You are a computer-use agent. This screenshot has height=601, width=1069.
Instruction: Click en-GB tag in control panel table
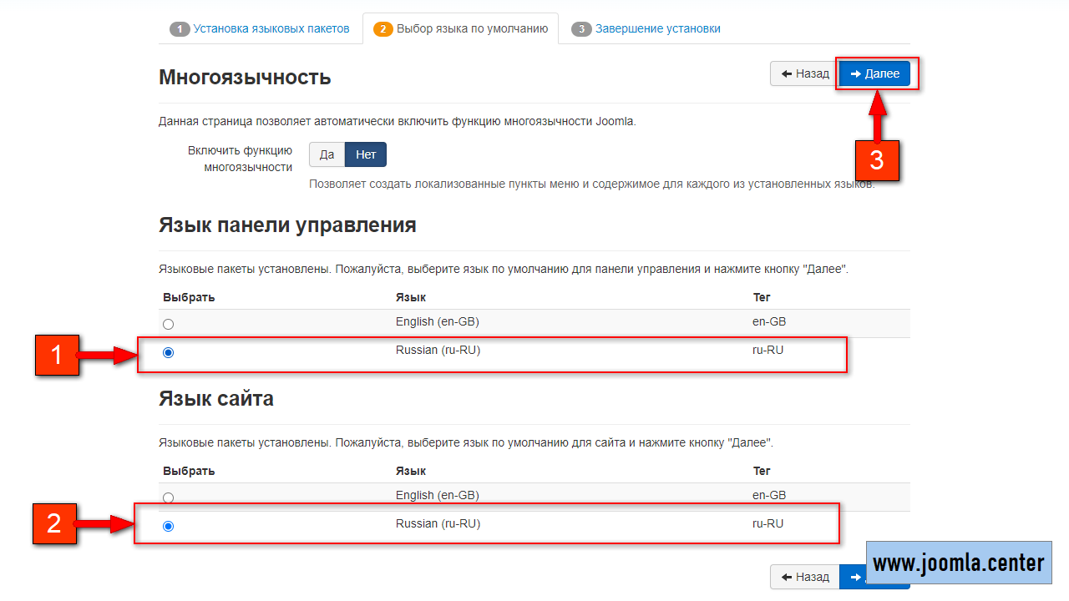768,322
